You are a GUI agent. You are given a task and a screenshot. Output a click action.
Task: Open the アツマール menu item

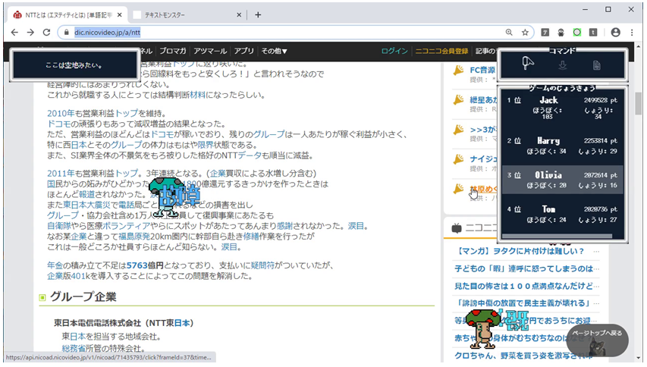(210, 51)
